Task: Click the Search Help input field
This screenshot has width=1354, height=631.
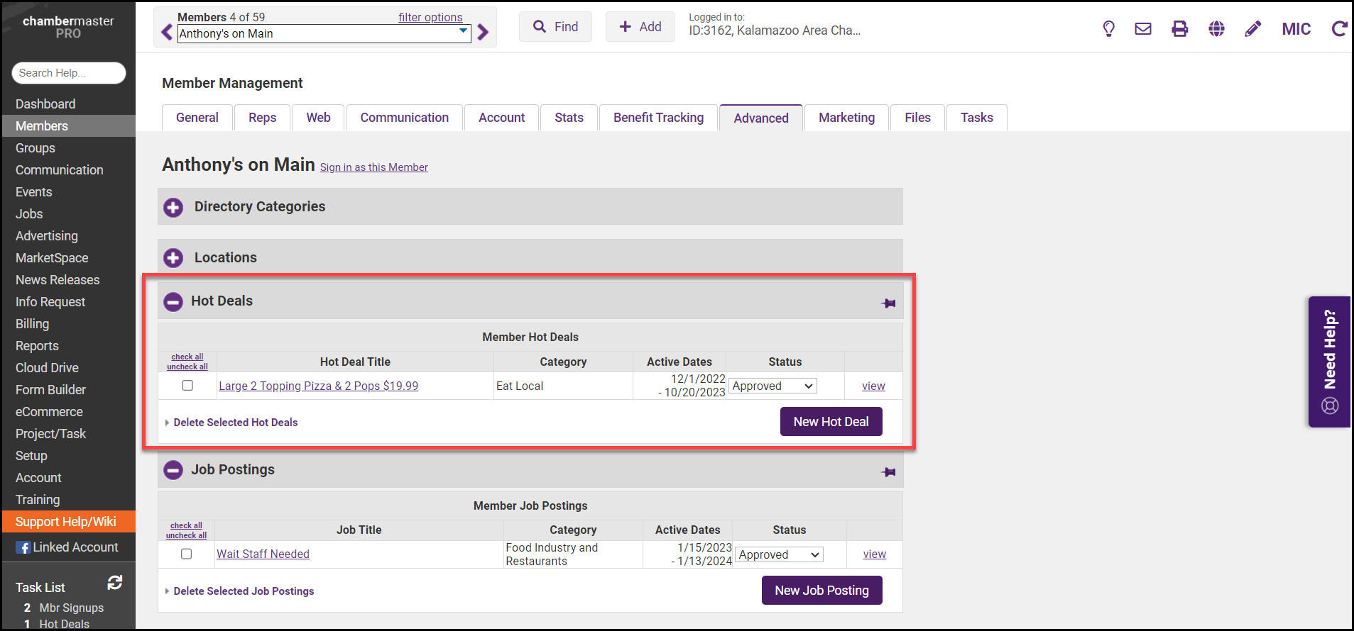Action: (68, 73)
